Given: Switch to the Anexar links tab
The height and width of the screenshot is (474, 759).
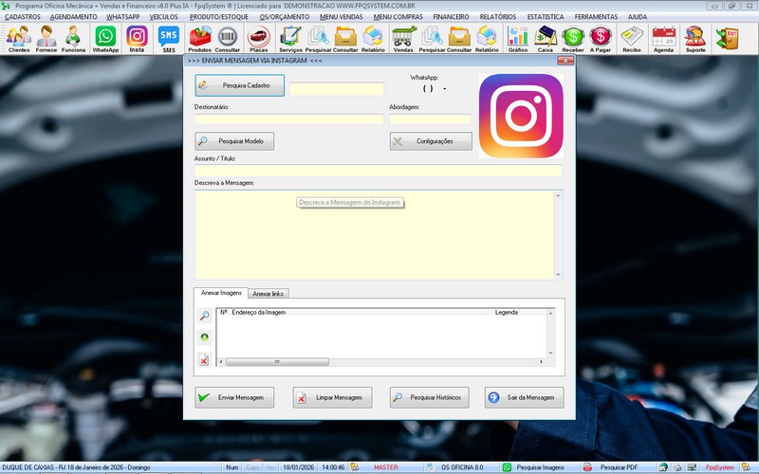Looking at the screenshot, I should click(268, 294).
